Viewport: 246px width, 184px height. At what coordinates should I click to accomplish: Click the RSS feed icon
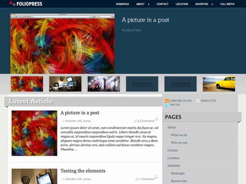pos(167,101)
